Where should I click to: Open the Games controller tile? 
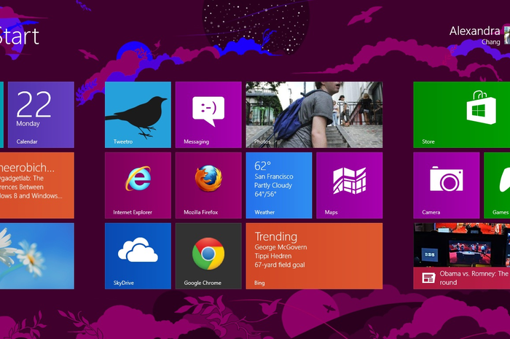[x=497, y=185]
